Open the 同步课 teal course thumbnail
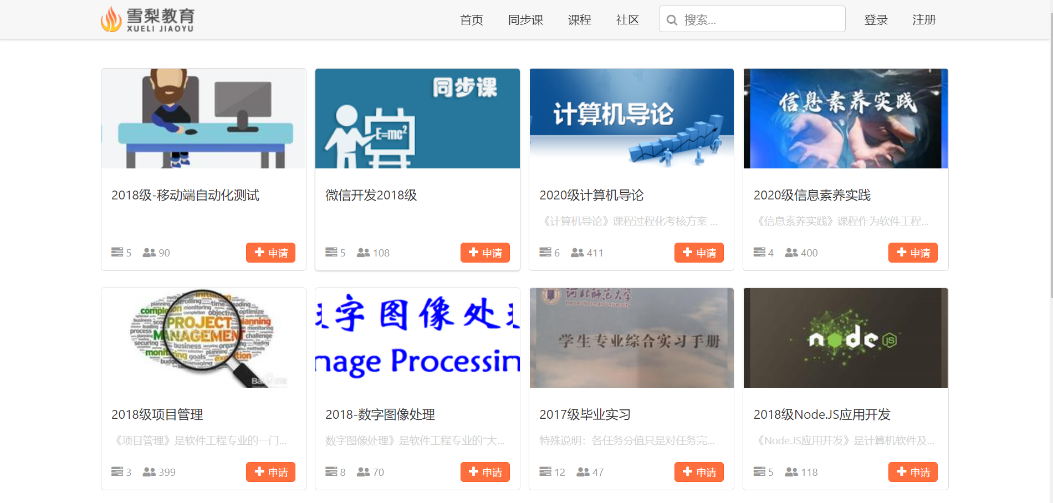Image resolution: width=1053 pixels, height=503 pixels. tap(417, 119)
